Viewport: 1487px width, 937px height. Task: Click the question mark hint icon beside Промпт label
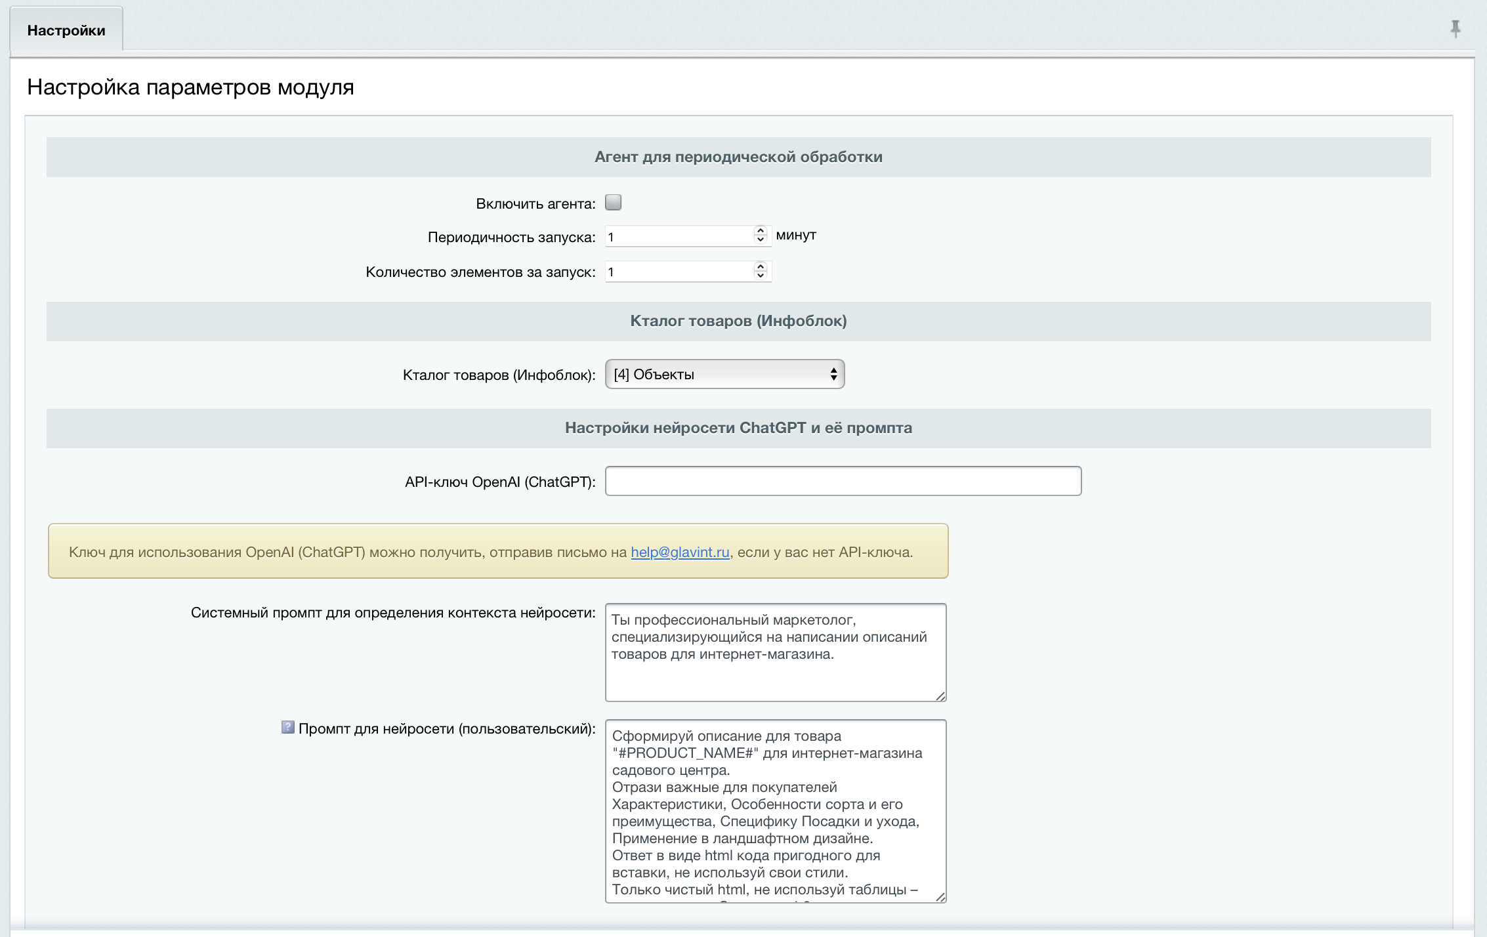point(287,727)
